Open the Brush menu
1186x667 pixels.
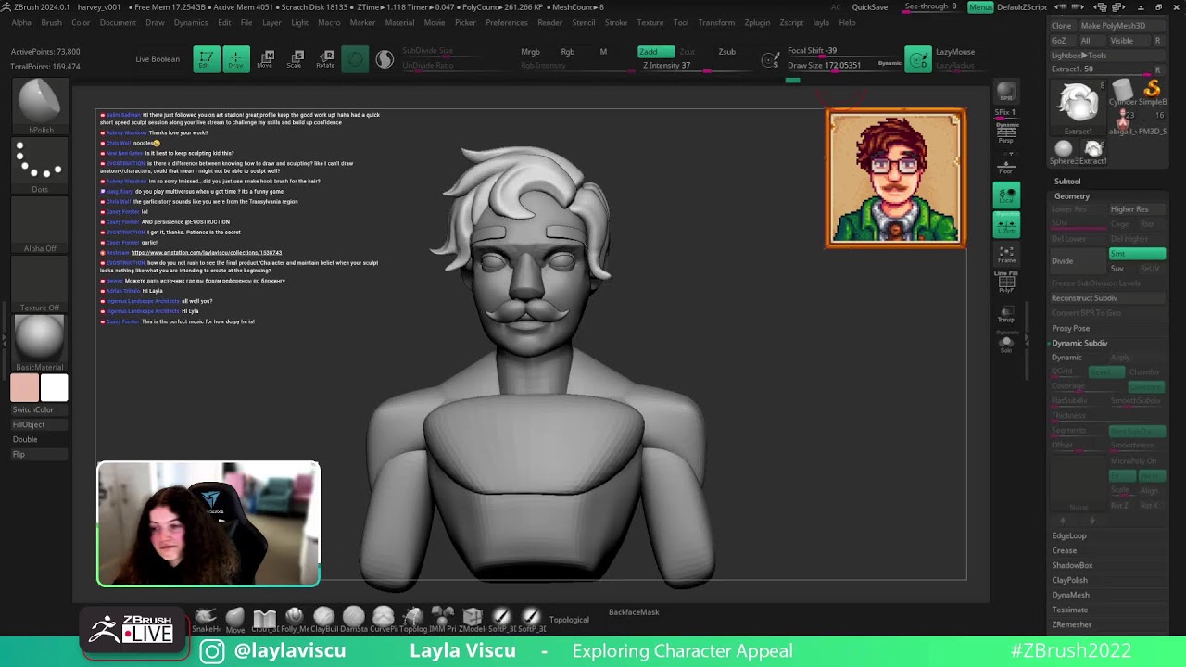point(51,22)
